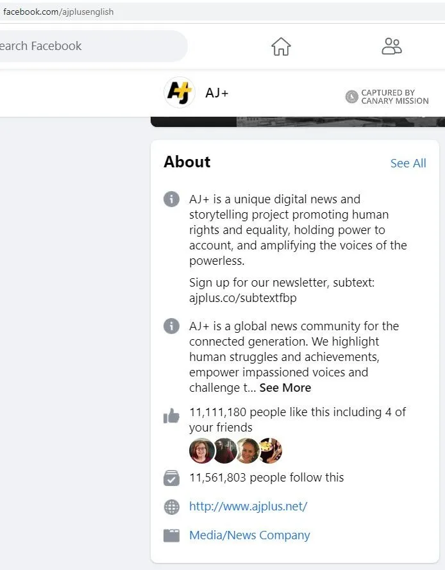The width and height of the screenshot is (445, 570).
Task: Click the Canary Mission watermark logo
Action: [351, 97]
